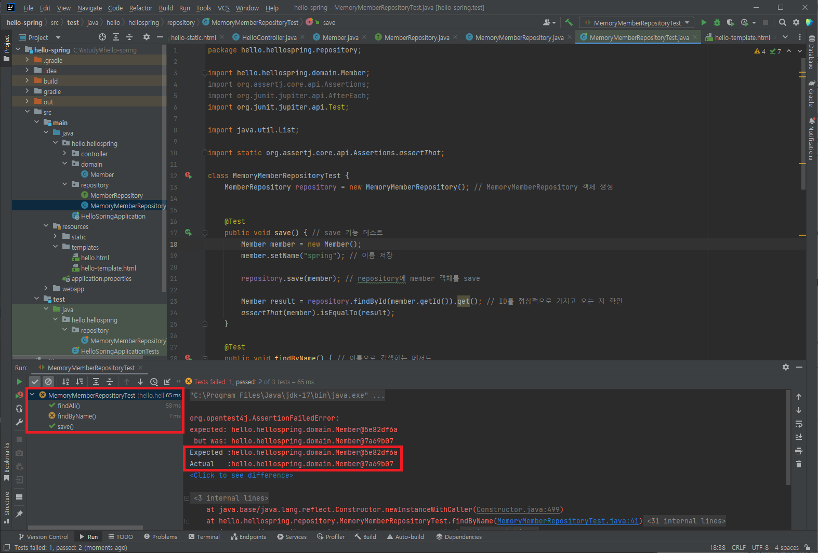Toggle Show Ignored tests button
This screenshot has width=818, height=553.
[x=48, y=382]
